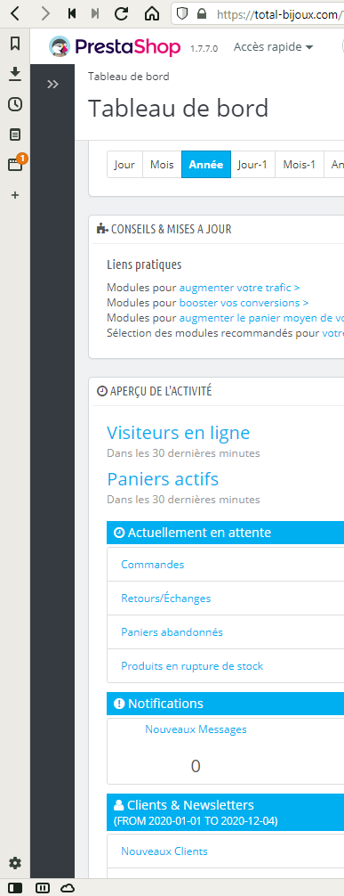Open the augmenter votre trafic link

[240, 288]
